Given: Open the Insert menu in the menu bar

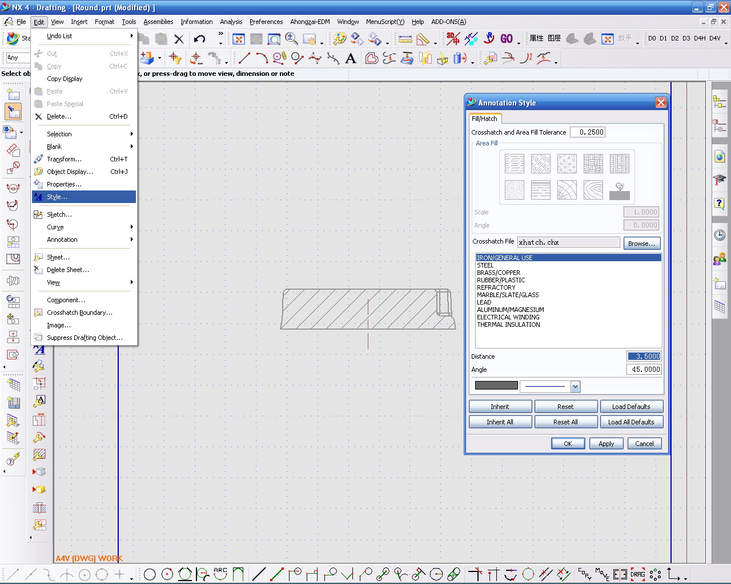Looking at the screenshot, I should pyautogui.click(x=79, y=22).
